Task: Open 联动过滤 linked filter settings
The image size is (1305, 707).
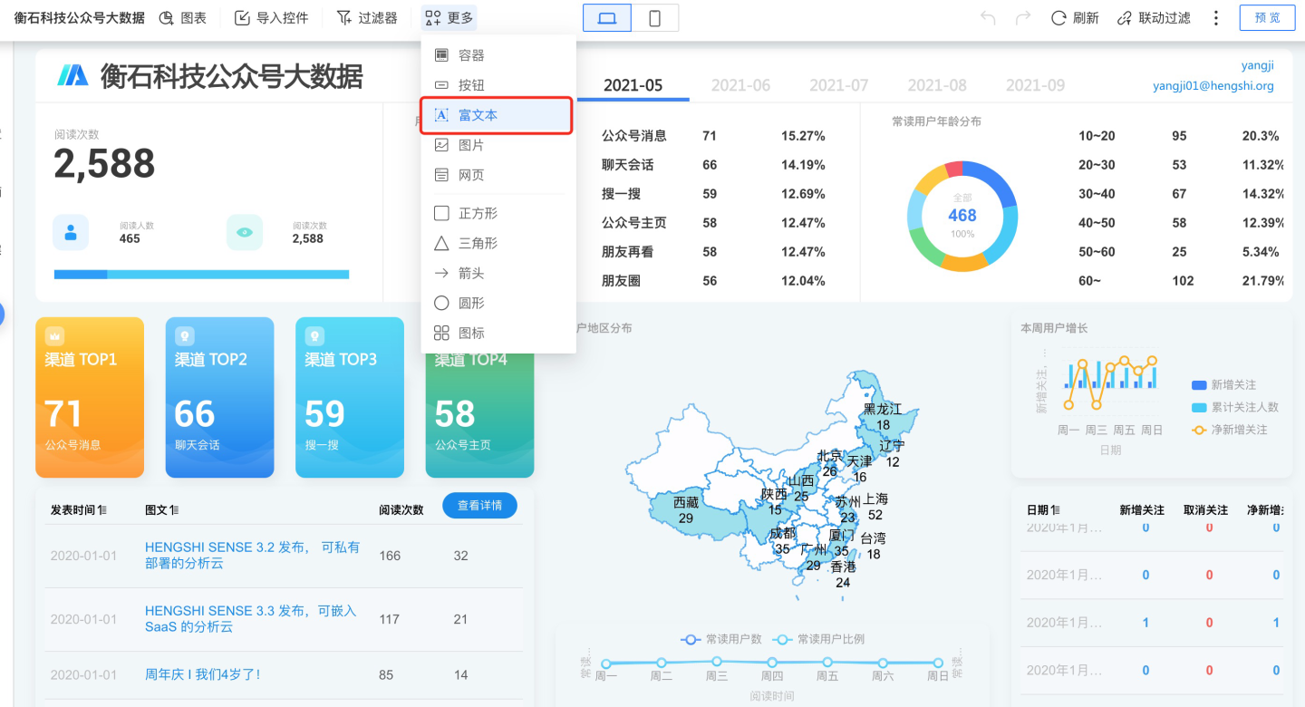Action: (x=1154, y=18)
